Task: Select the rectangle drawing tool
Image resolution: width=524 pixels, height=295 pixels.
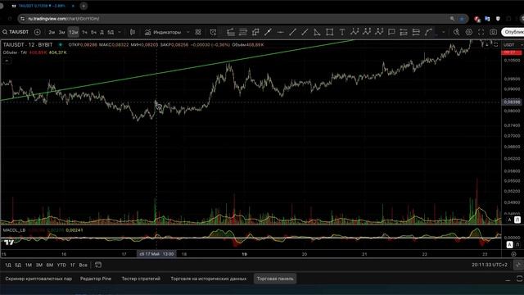Action: coord(329,32)
